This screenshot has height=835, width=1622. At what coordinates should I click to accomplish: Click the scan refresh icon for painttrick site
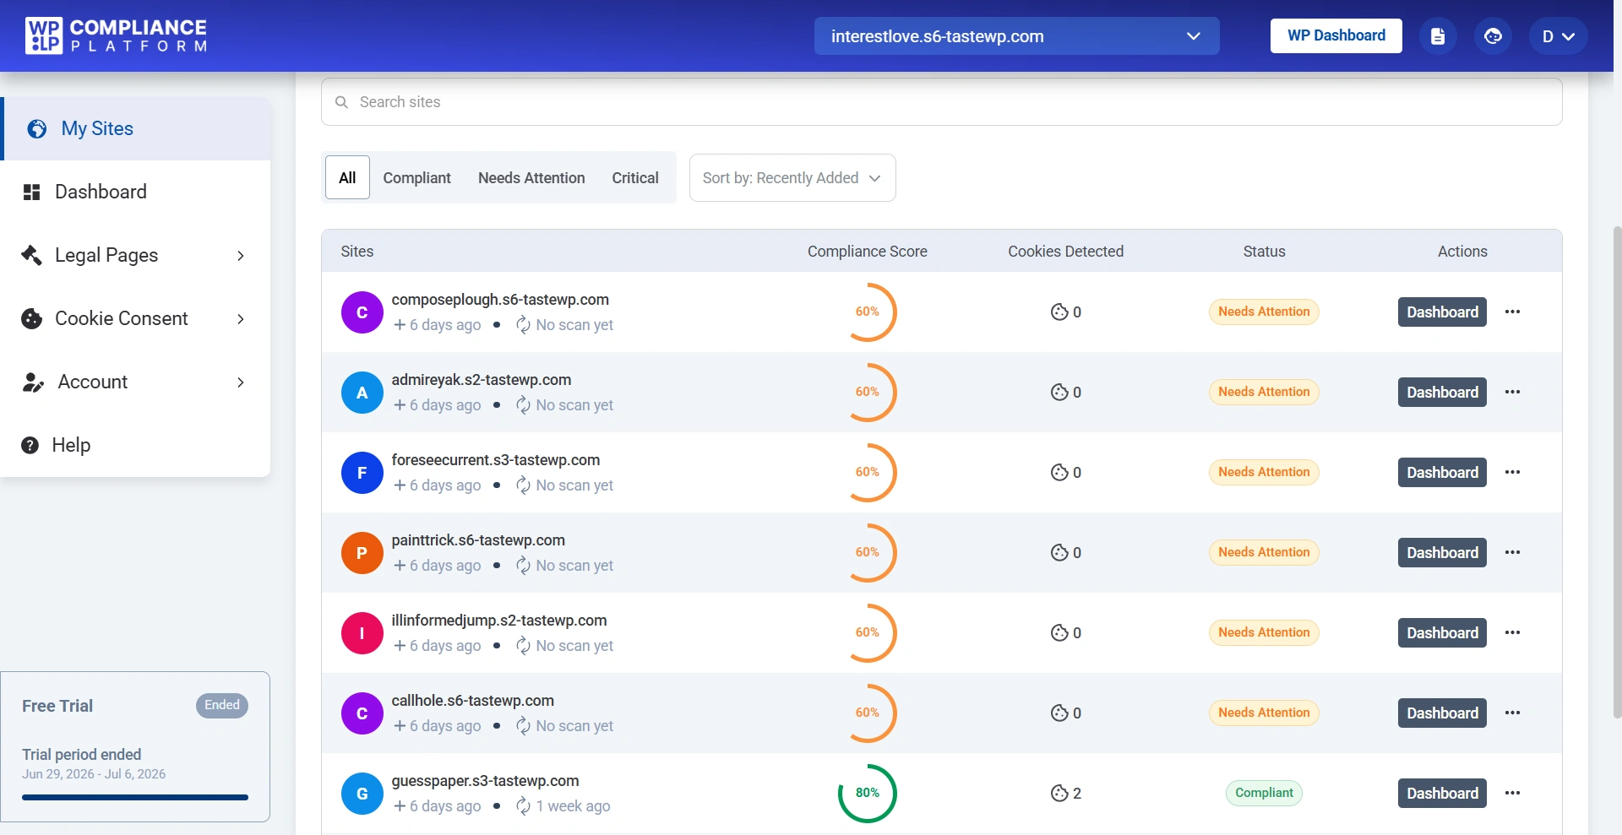point(523,566)
